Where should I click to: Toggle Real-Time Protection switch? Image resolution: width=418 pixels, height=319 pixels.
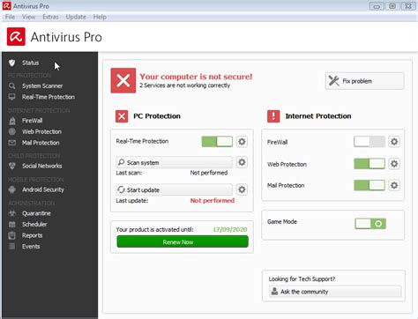pos(217,142)
